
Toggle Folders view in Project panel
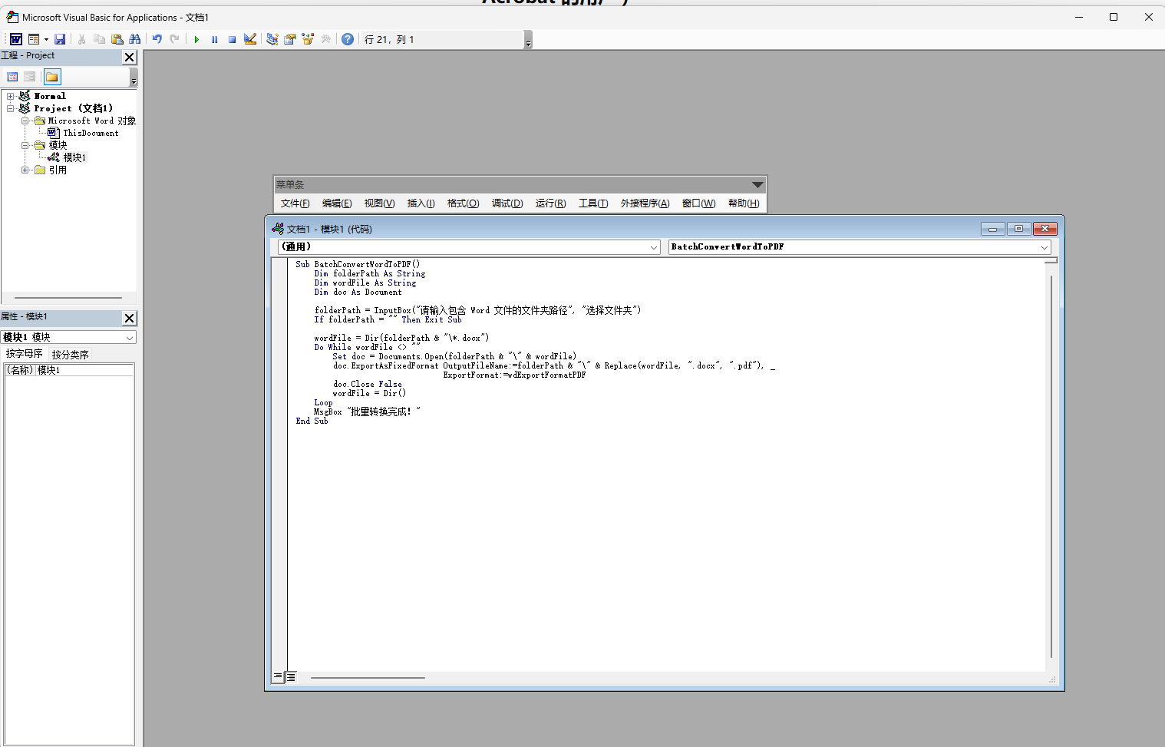(x=52, y=77)
